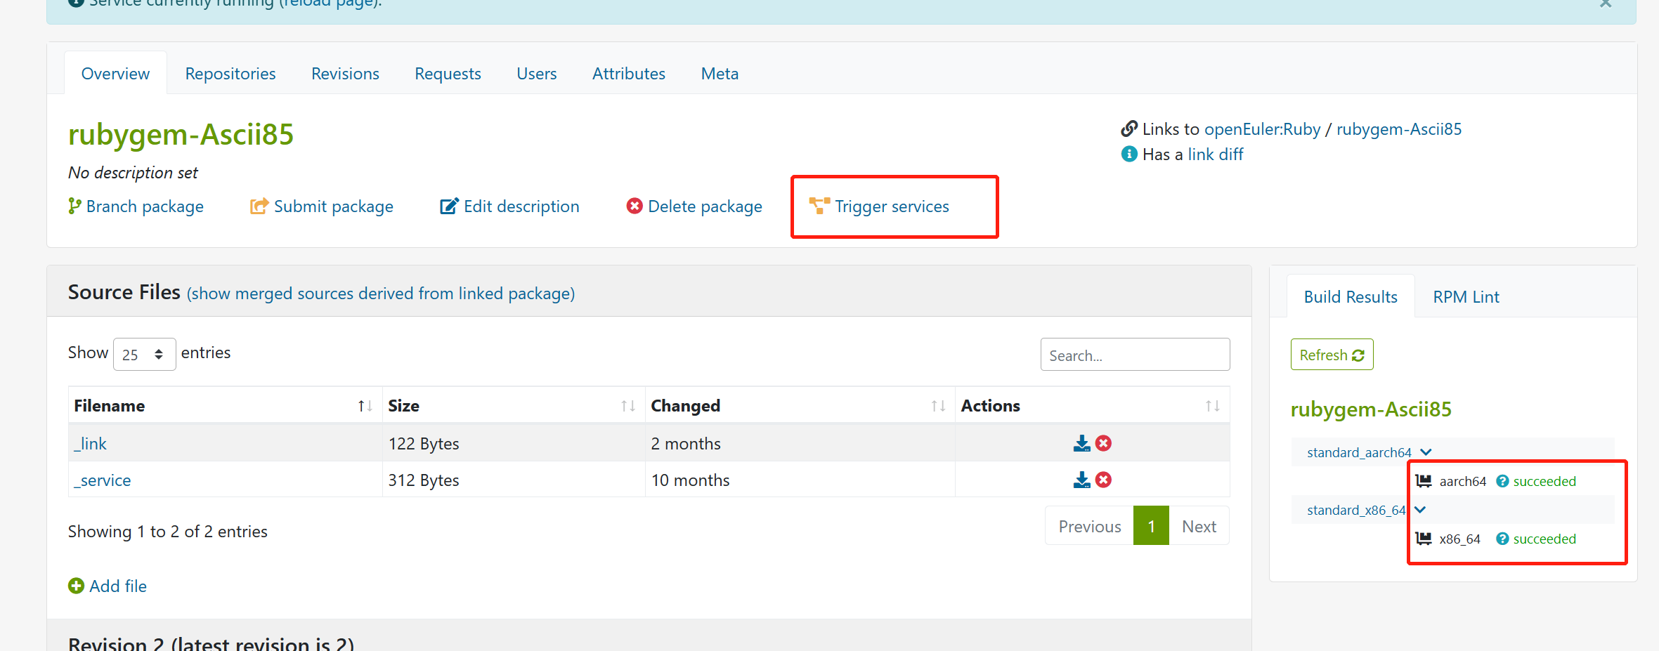Delete the _link file

point(1104,443)
